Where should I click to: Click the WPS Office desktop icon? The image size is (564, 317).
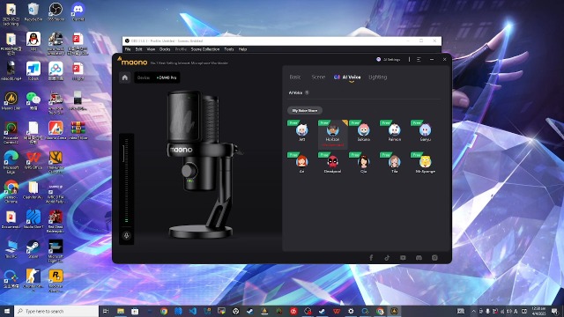[x=33, y=160]
